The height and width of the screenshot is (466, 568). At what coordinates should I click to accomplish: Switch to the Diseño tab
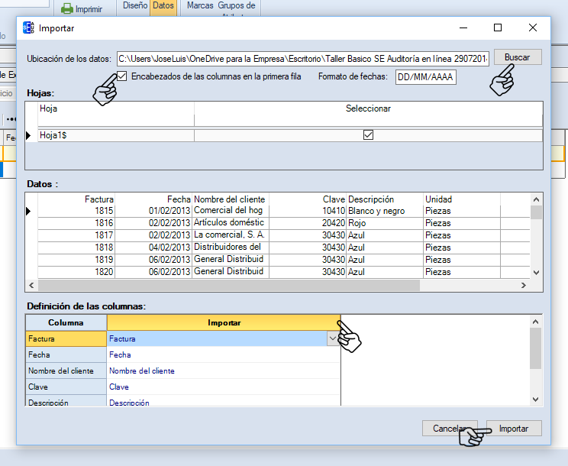[134, 6]
